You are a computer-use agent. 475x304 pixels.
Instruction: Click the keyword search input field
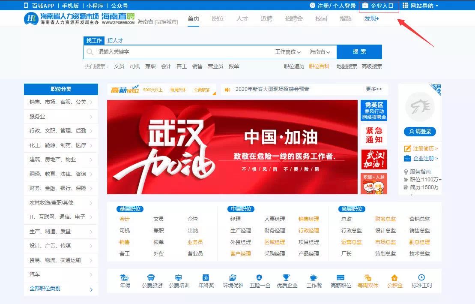coord(180,52)
